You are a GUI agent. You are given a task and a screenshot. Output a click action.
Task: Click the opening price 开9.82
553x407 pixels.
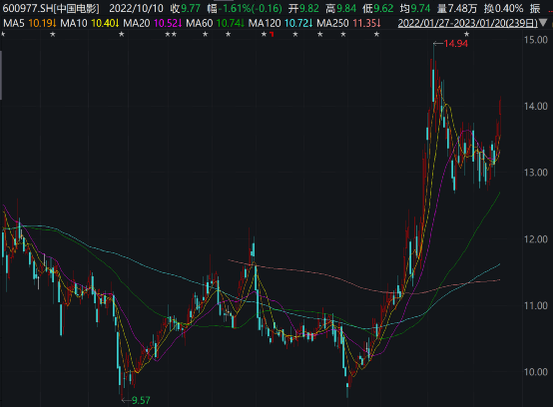pyautogui.click(x=303, y=8)
